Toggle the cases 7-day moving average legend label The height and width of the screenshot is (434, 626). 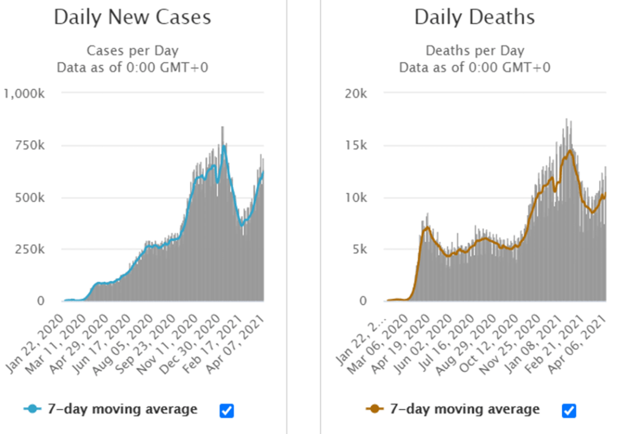click(122, 410)
